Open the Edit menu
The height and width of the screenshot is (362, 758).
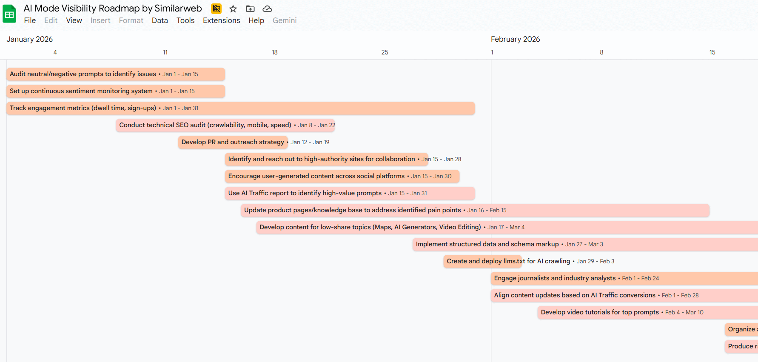(x=51, y=20)
